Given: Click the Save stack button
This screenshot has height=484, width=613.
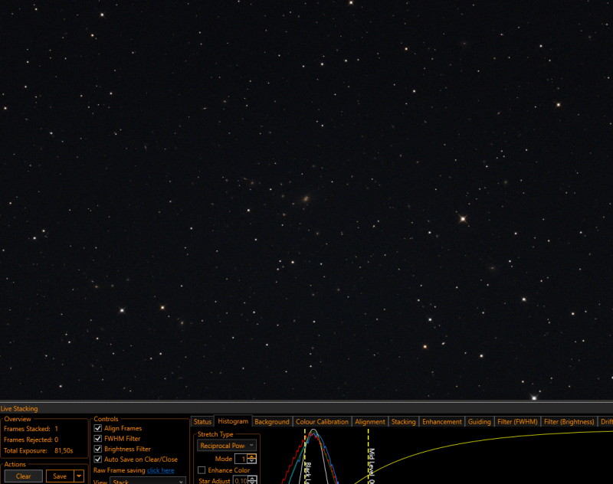Looking at the screenshot, I should (x=60, y=476).
